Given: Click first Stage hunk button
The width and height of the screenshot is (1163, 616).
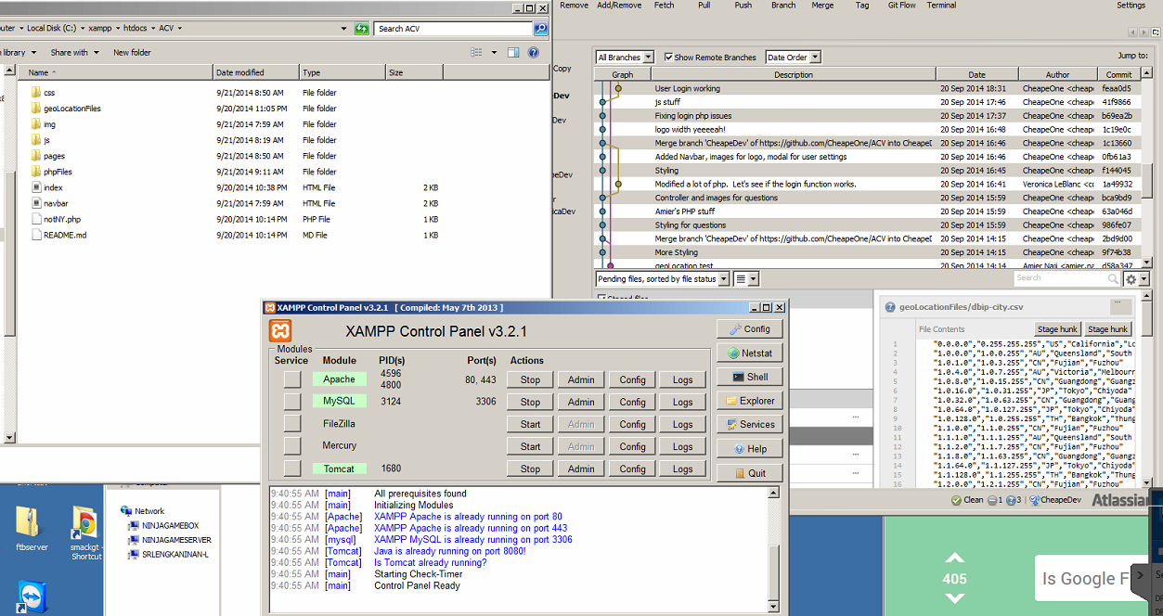Looking at the screenshot, I should (x=1057, y=329).
